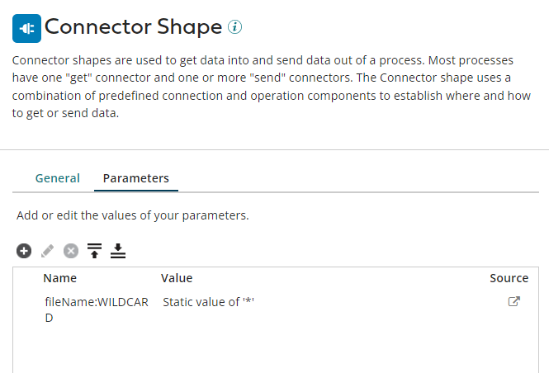Image resolution: width=549 pixels, height=373 pixels.
Task: Click the 'Add or edit the values' instruction text
Action: point(133,215)
